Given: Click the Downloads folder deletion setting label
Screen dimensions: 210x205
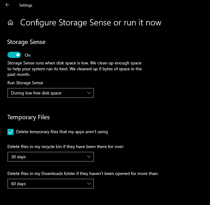Looking at the screenshot, I should (83, 173).
